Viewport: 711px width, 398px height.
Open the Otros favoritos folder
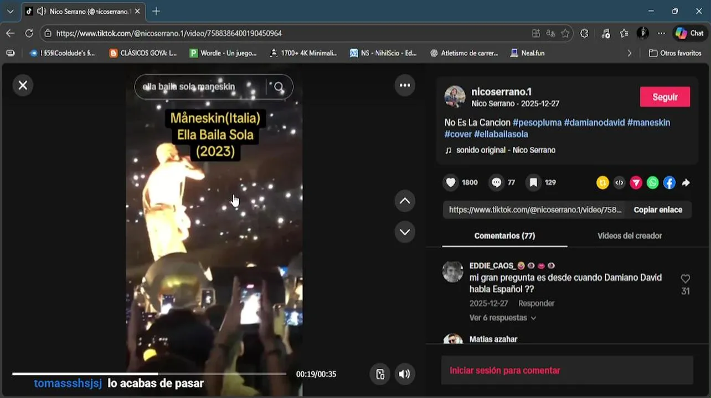[x=675, y=53]
